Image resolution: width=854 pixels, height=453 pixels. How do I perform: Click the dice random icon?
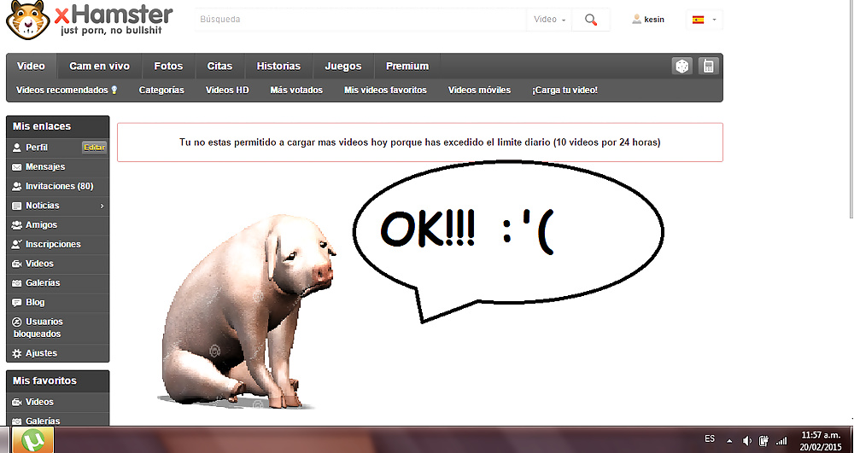[x=681, y=67]
